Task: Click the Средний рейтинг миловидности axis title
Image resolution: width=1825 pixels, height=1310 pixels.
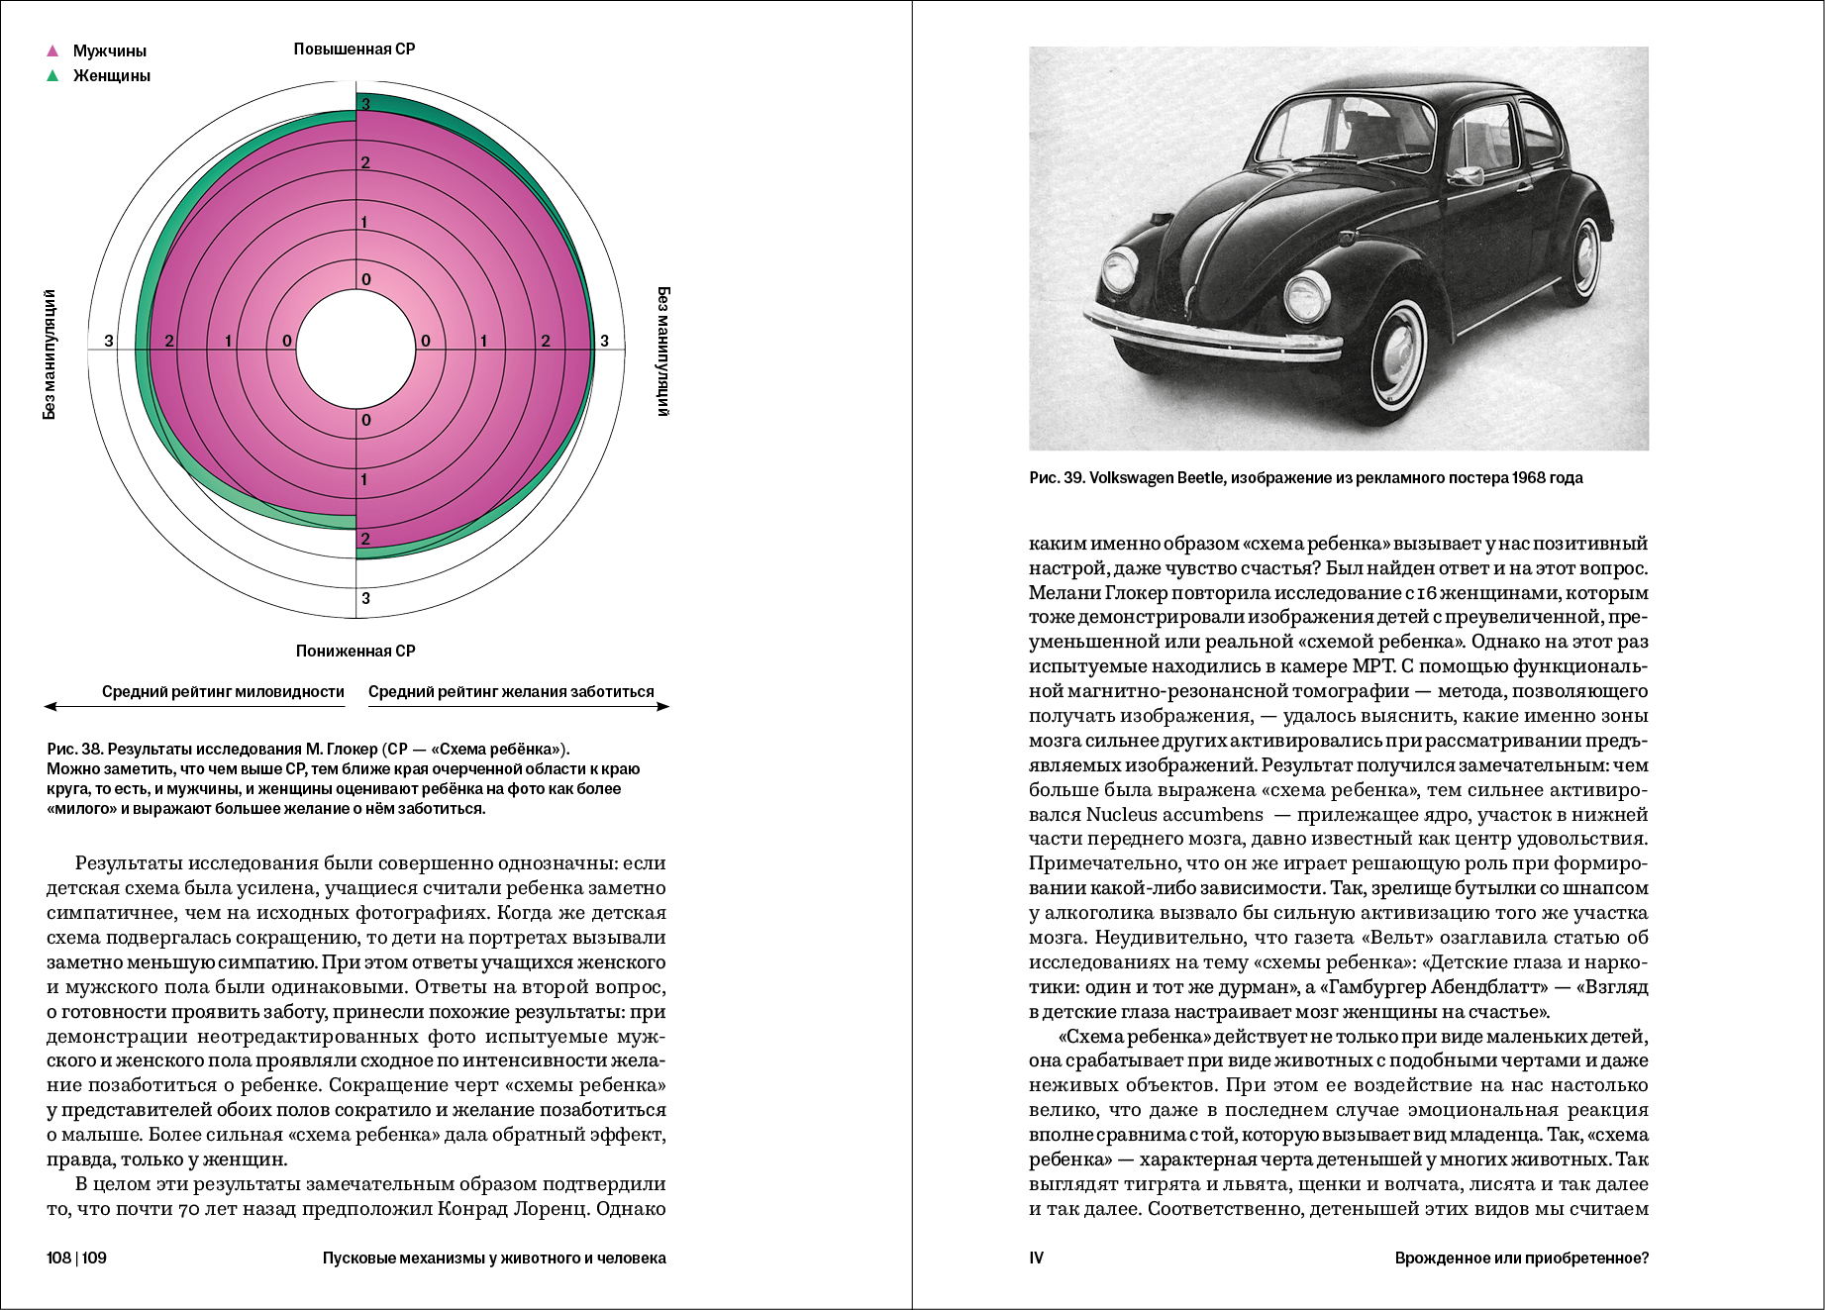Action: pyautogui.click(x=223, y=691)
